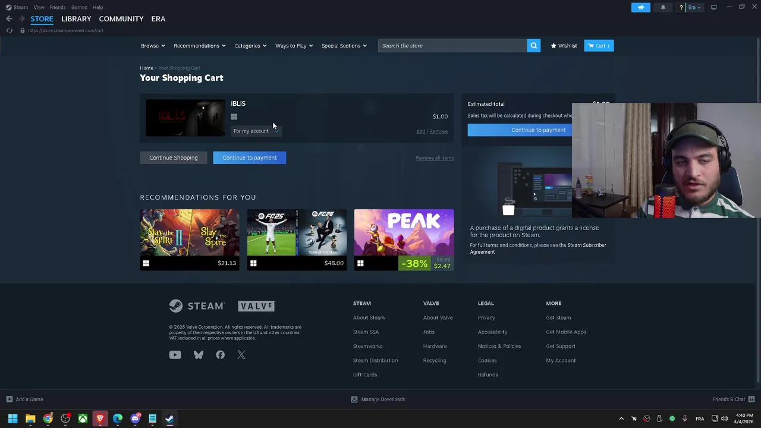This screenshot has height=428, width=761.
Task: Expand the Recommendations dropdown
Action: (x=200, y=46)
